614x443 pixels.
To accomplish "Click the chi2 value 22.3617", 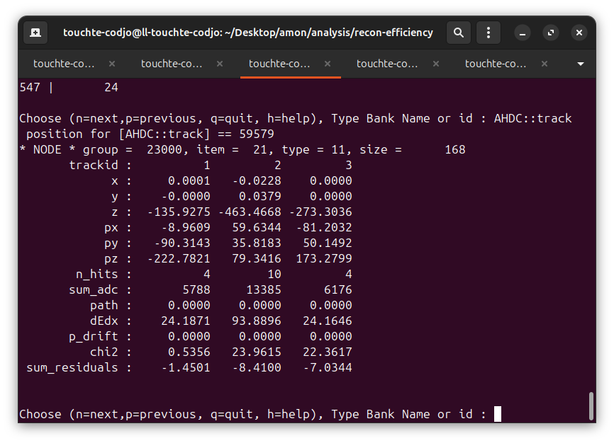I will click(328, 352).
